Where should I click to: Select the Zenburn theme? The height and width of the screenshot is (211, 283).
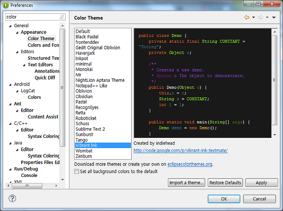(103, 156)
